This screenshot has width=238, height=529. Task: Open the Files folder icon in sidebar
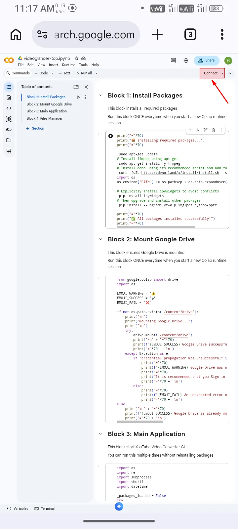(x=9, y=140)
